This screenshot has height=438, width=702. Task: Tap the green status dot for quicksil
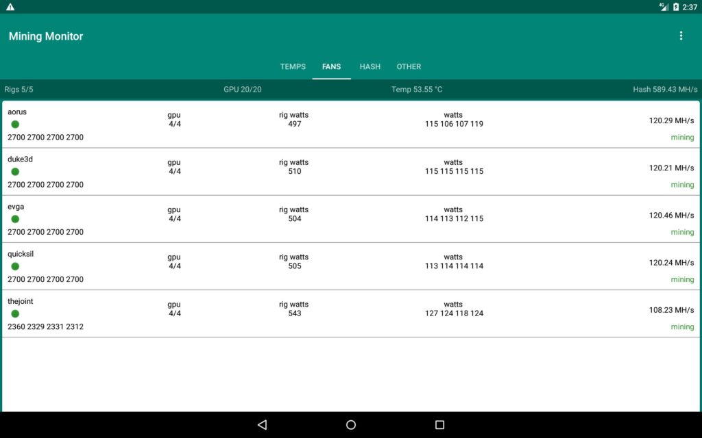(x=15, y=266)
